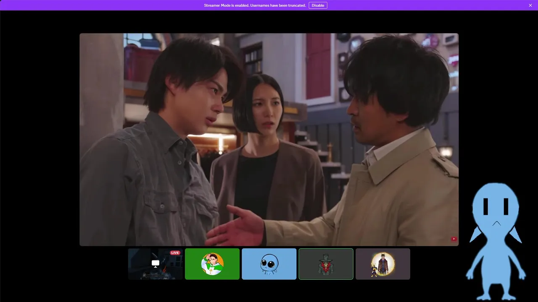Click Disable button in Streamer Mode banner
The height and width of the screenshot is (302, 538).
318,5
